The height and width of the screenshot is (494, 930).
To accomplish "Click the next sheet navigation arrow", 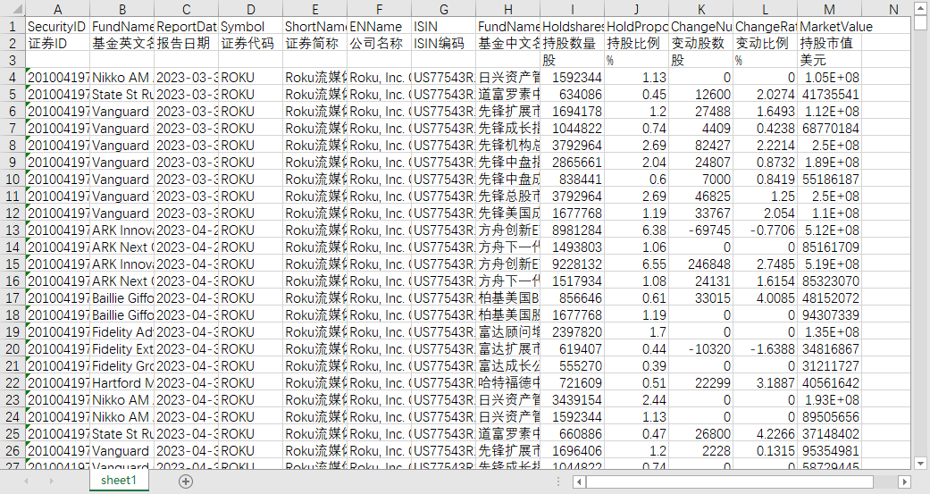I will coord(52,481).
